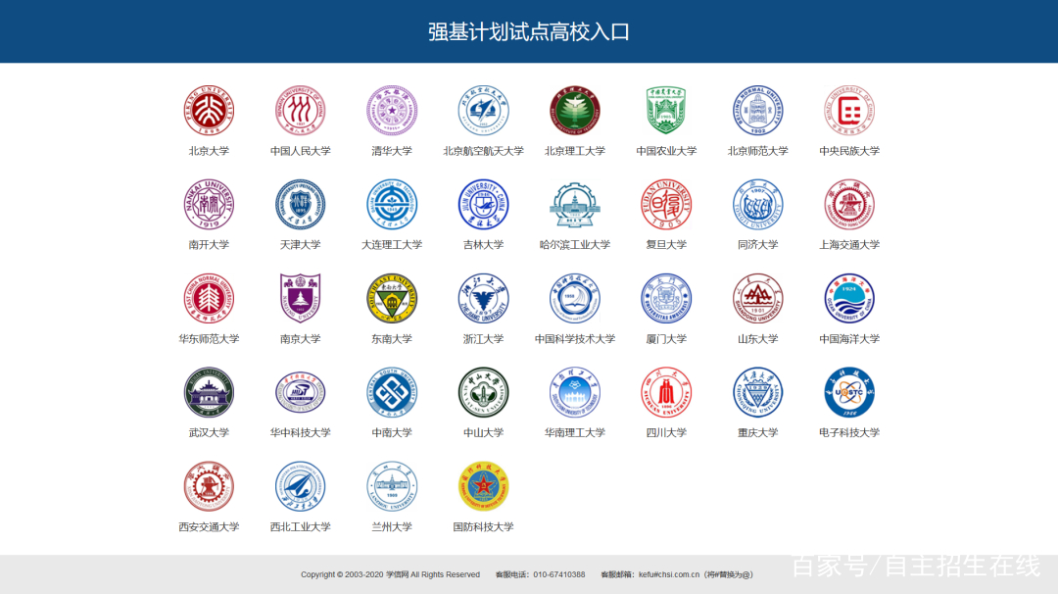Open the Wuhan University emblem
Viewport: 1058px width, 594px height.
tap(210, 392)
